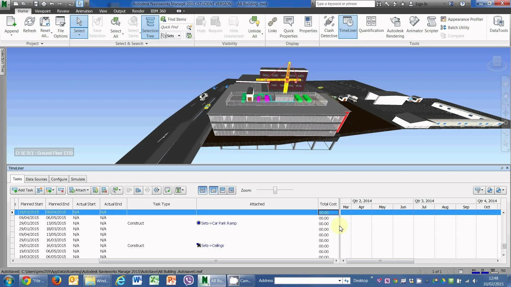Delete task icon in TimeLiner toolbar

click(61, 190)
